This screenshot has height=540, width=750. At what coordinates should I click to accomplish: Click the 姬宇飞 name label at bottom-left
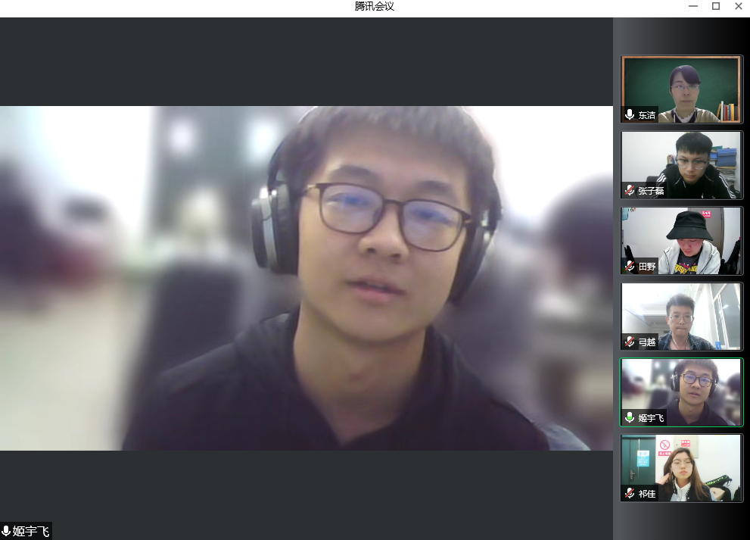pos(31,531)
